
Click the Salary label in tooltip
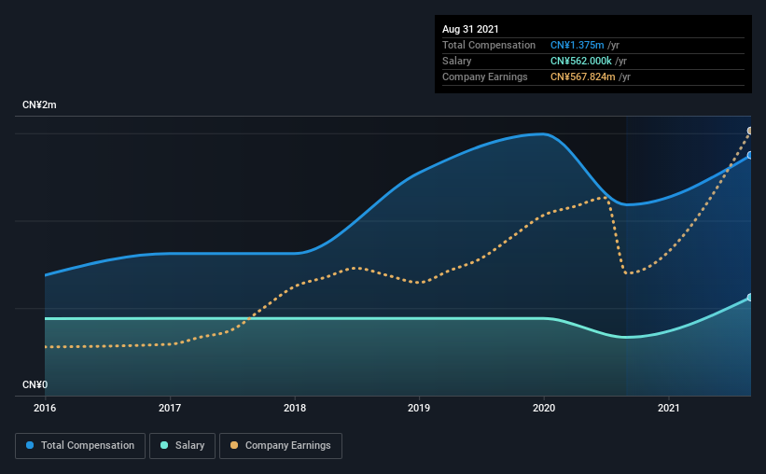[x=457, y=61]
